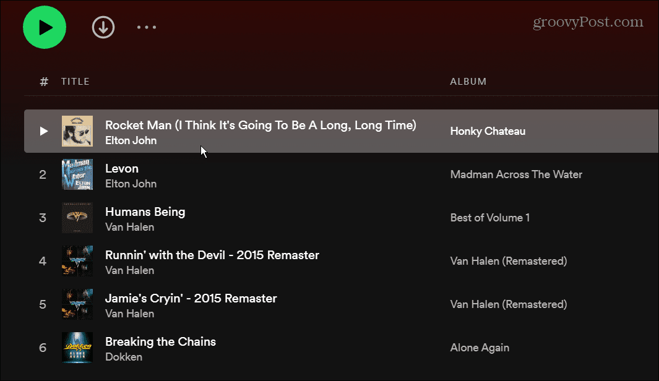Open the Alone Again album link

[x=480, y=348]
